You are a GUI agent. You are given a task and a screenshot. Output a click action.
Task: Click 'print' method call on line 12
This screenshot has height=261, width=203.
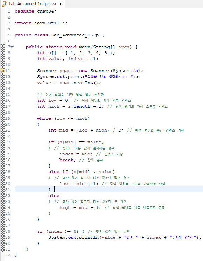click(75, 77)
